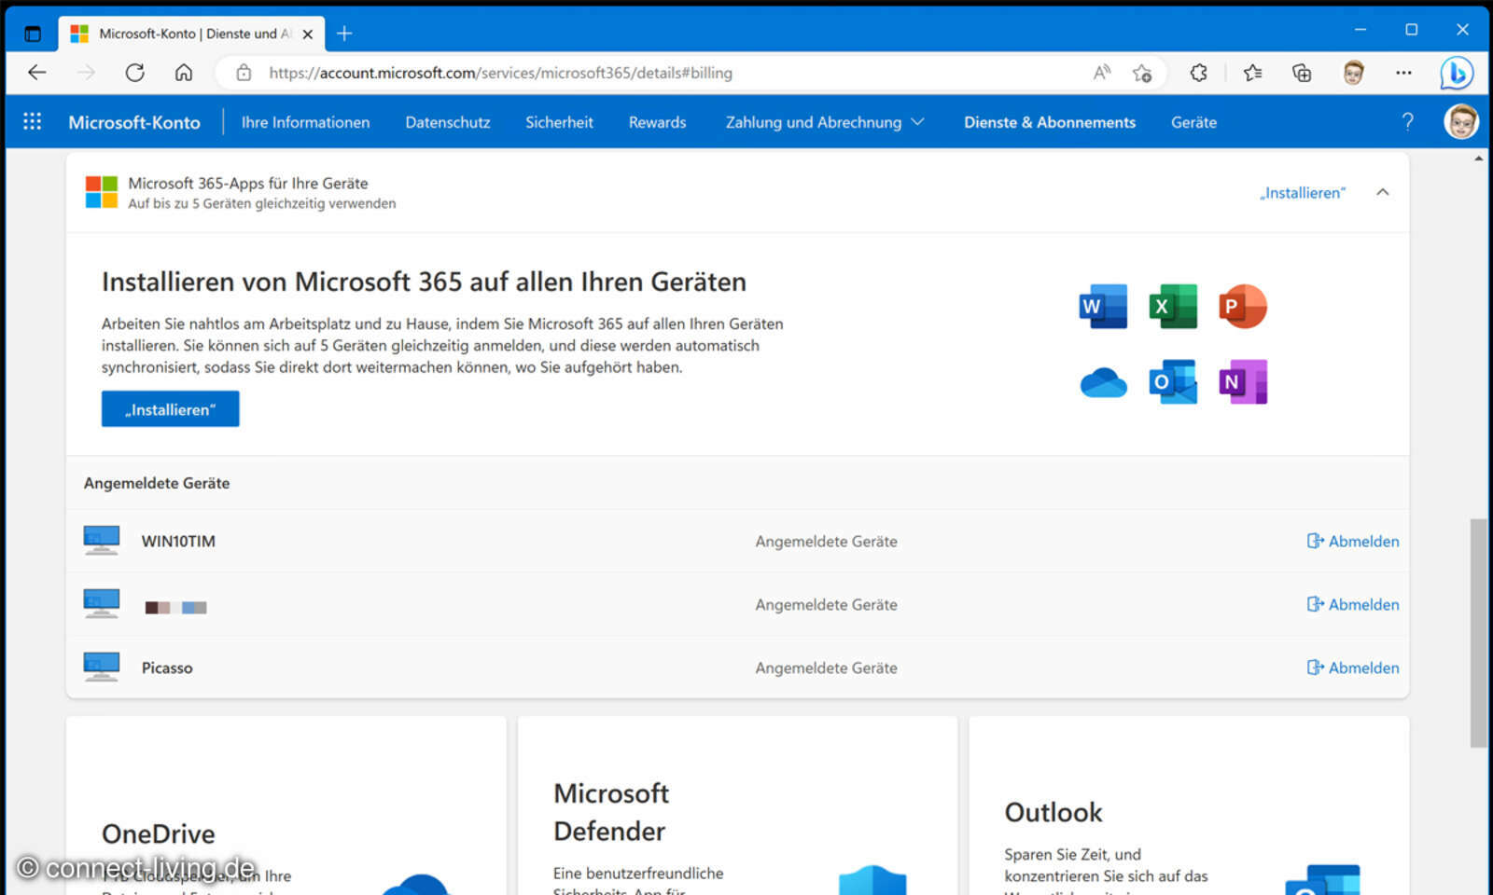Click the OneDrive cloud icon
Image resolution: width=1493 pixels, height=895 pixels.
coord(1102,382)
